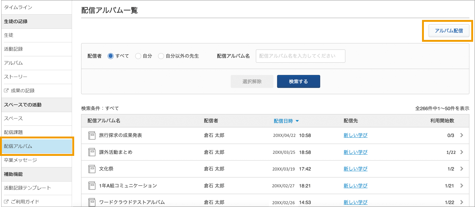Go to 活動記録 in sidebar

click(x=36, y=49)
